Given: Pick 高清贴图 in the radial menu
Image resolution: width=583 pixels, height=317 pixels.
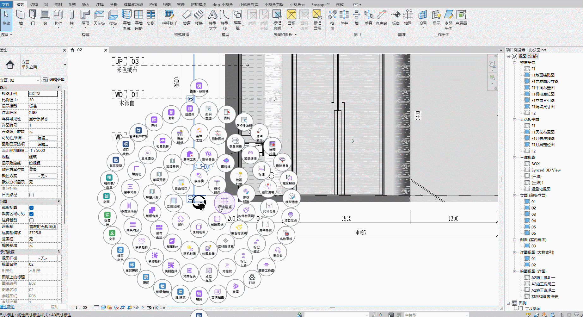Looking at the screenshot, I should point(218,293).
